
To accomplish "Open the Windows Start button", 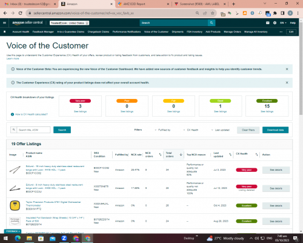I will coord(5,238).
